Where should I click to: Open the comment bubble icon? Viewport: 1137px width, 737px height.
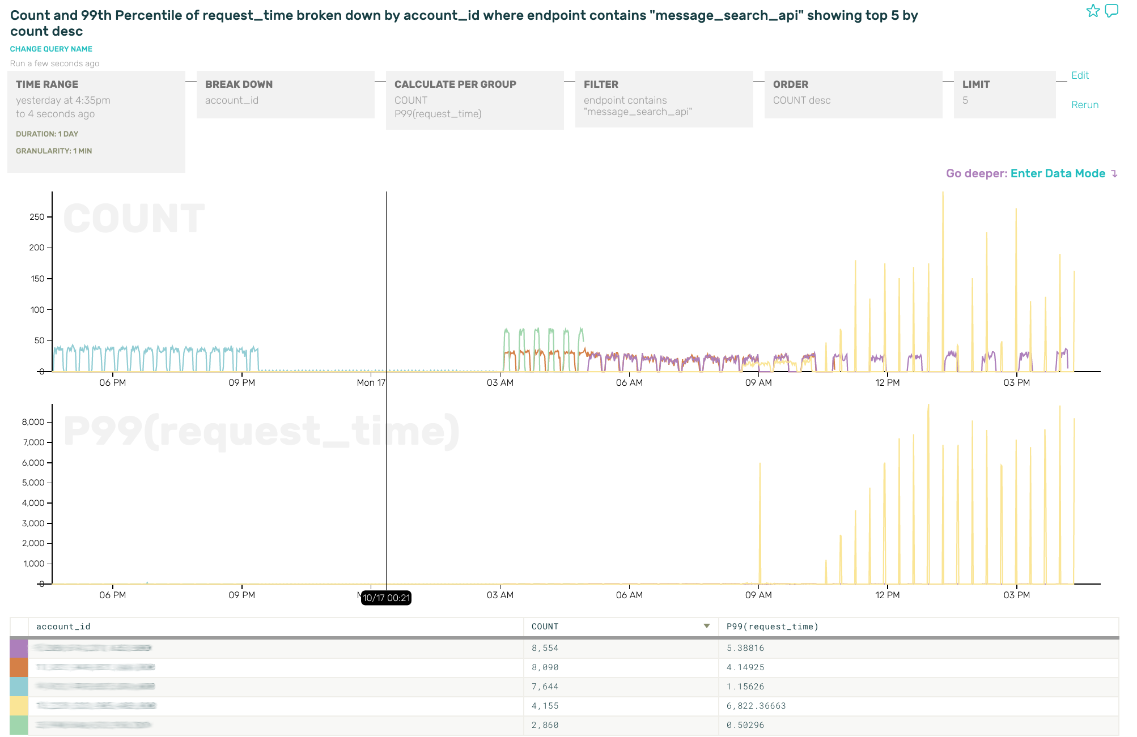(x=1111, y=11)
